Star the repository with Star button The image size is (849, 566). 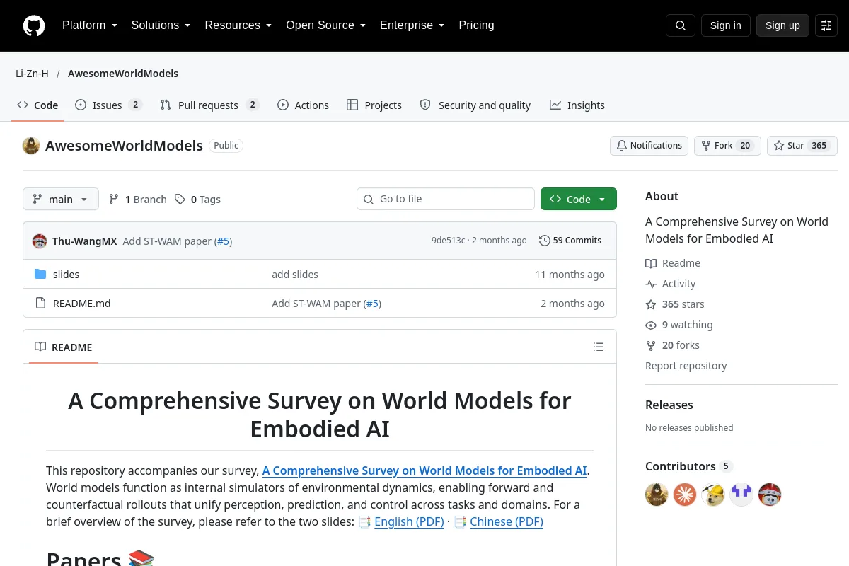[802, 146]
